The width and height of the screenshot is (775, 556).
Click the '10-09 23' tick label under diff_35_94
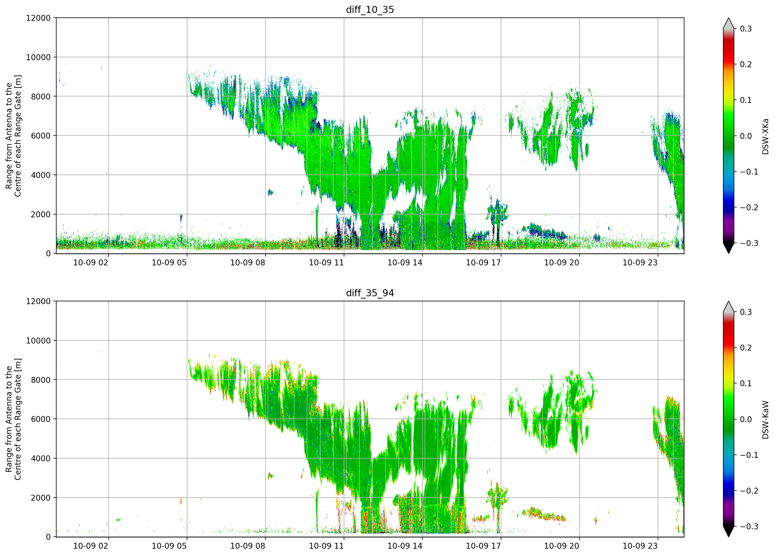click(640, 546)
